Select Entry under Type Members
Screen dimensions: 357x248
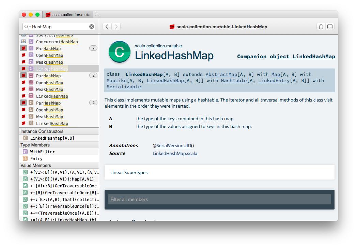[36, 158]
